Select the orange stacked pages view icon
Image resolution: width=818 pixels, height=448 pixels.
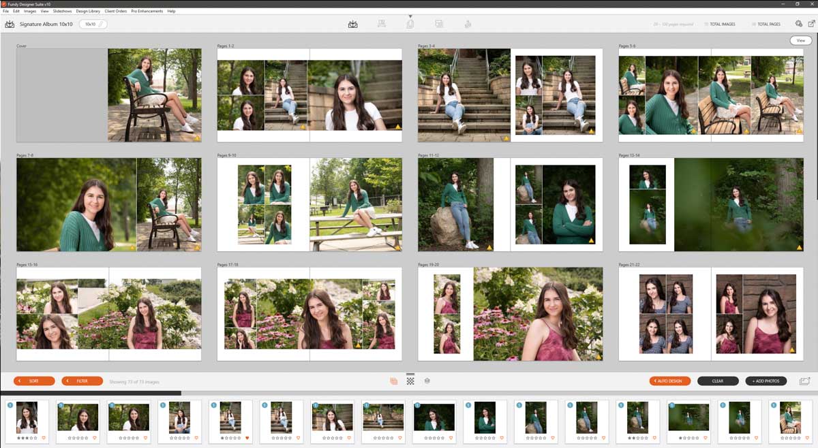pyautogui.click(x=393, y=381)
